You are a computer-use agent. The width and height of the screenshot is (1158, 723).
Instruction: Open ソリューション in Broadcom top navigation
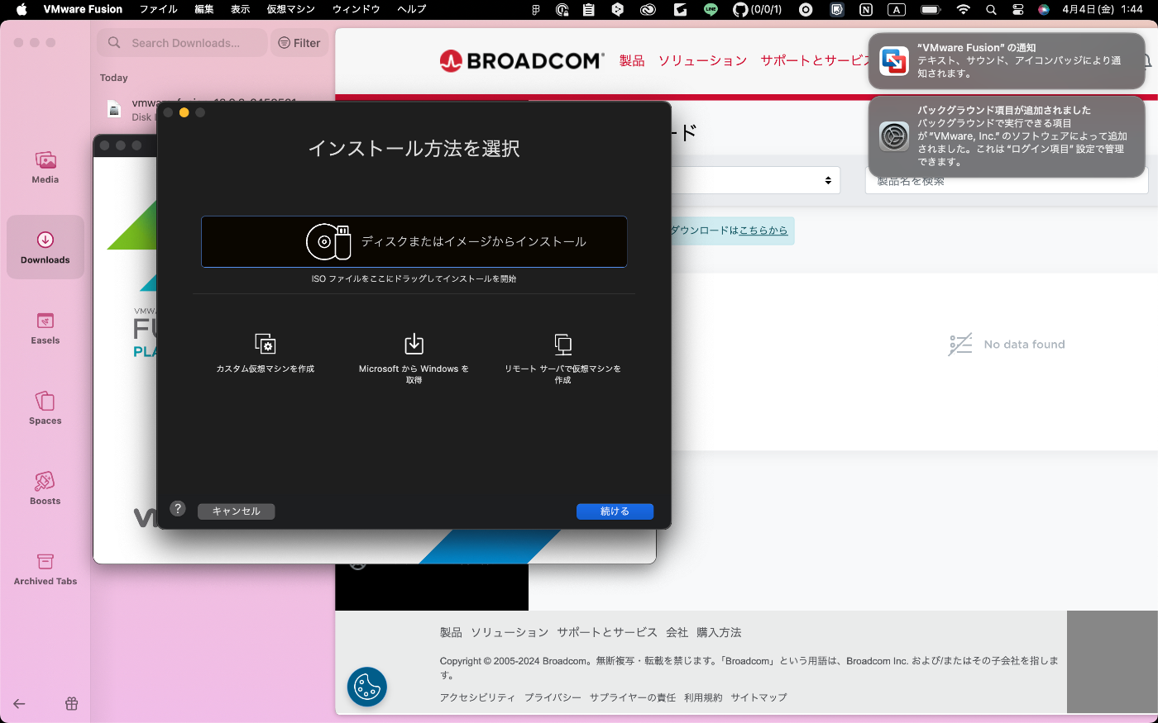702,60
